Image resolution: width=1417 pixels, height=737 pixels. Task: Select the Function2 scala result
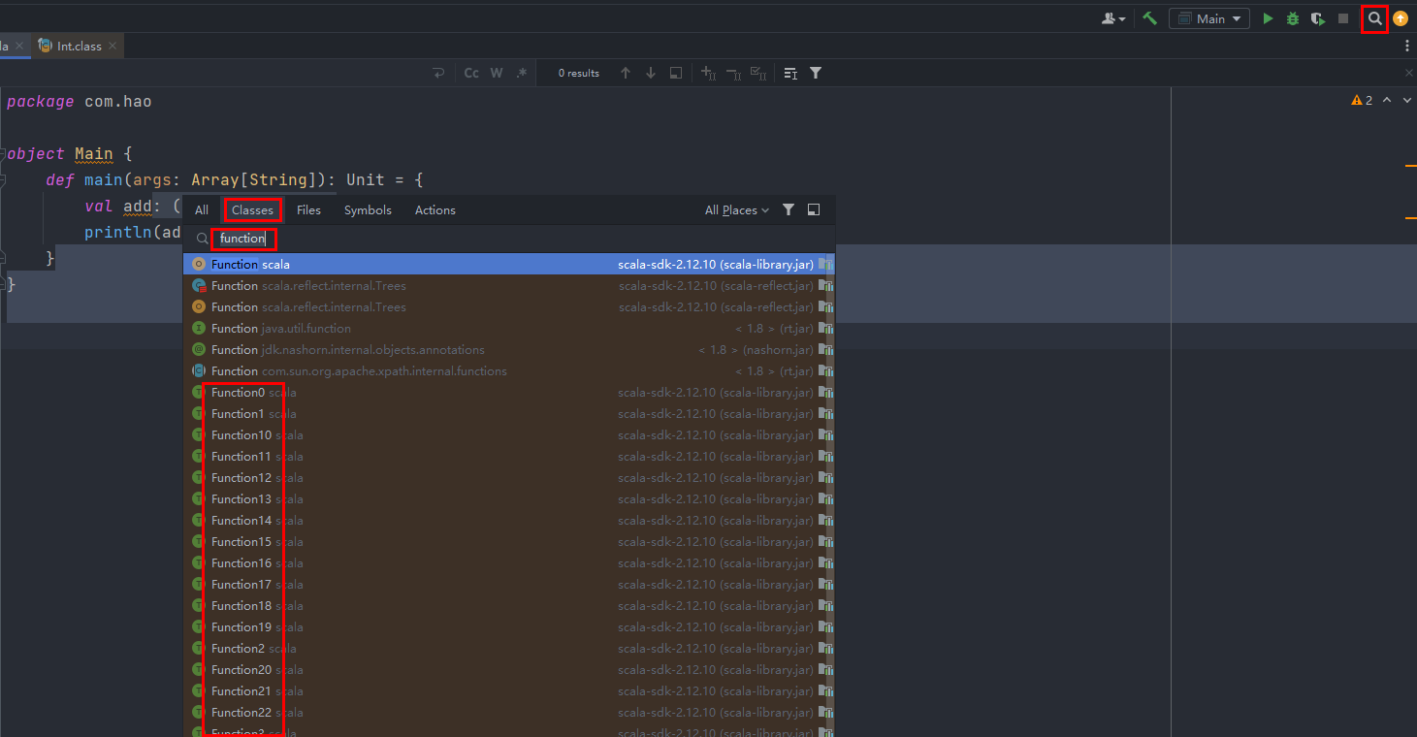coord(509,648)
